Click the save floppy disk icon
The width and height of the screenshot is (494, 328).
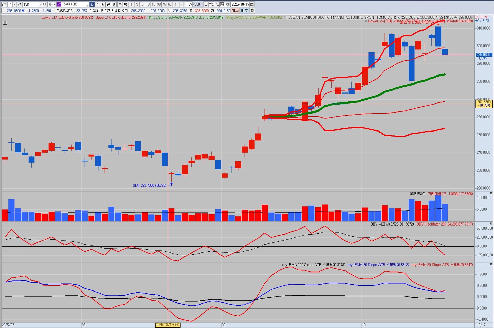pyautogui.click(x=222, y=4)
